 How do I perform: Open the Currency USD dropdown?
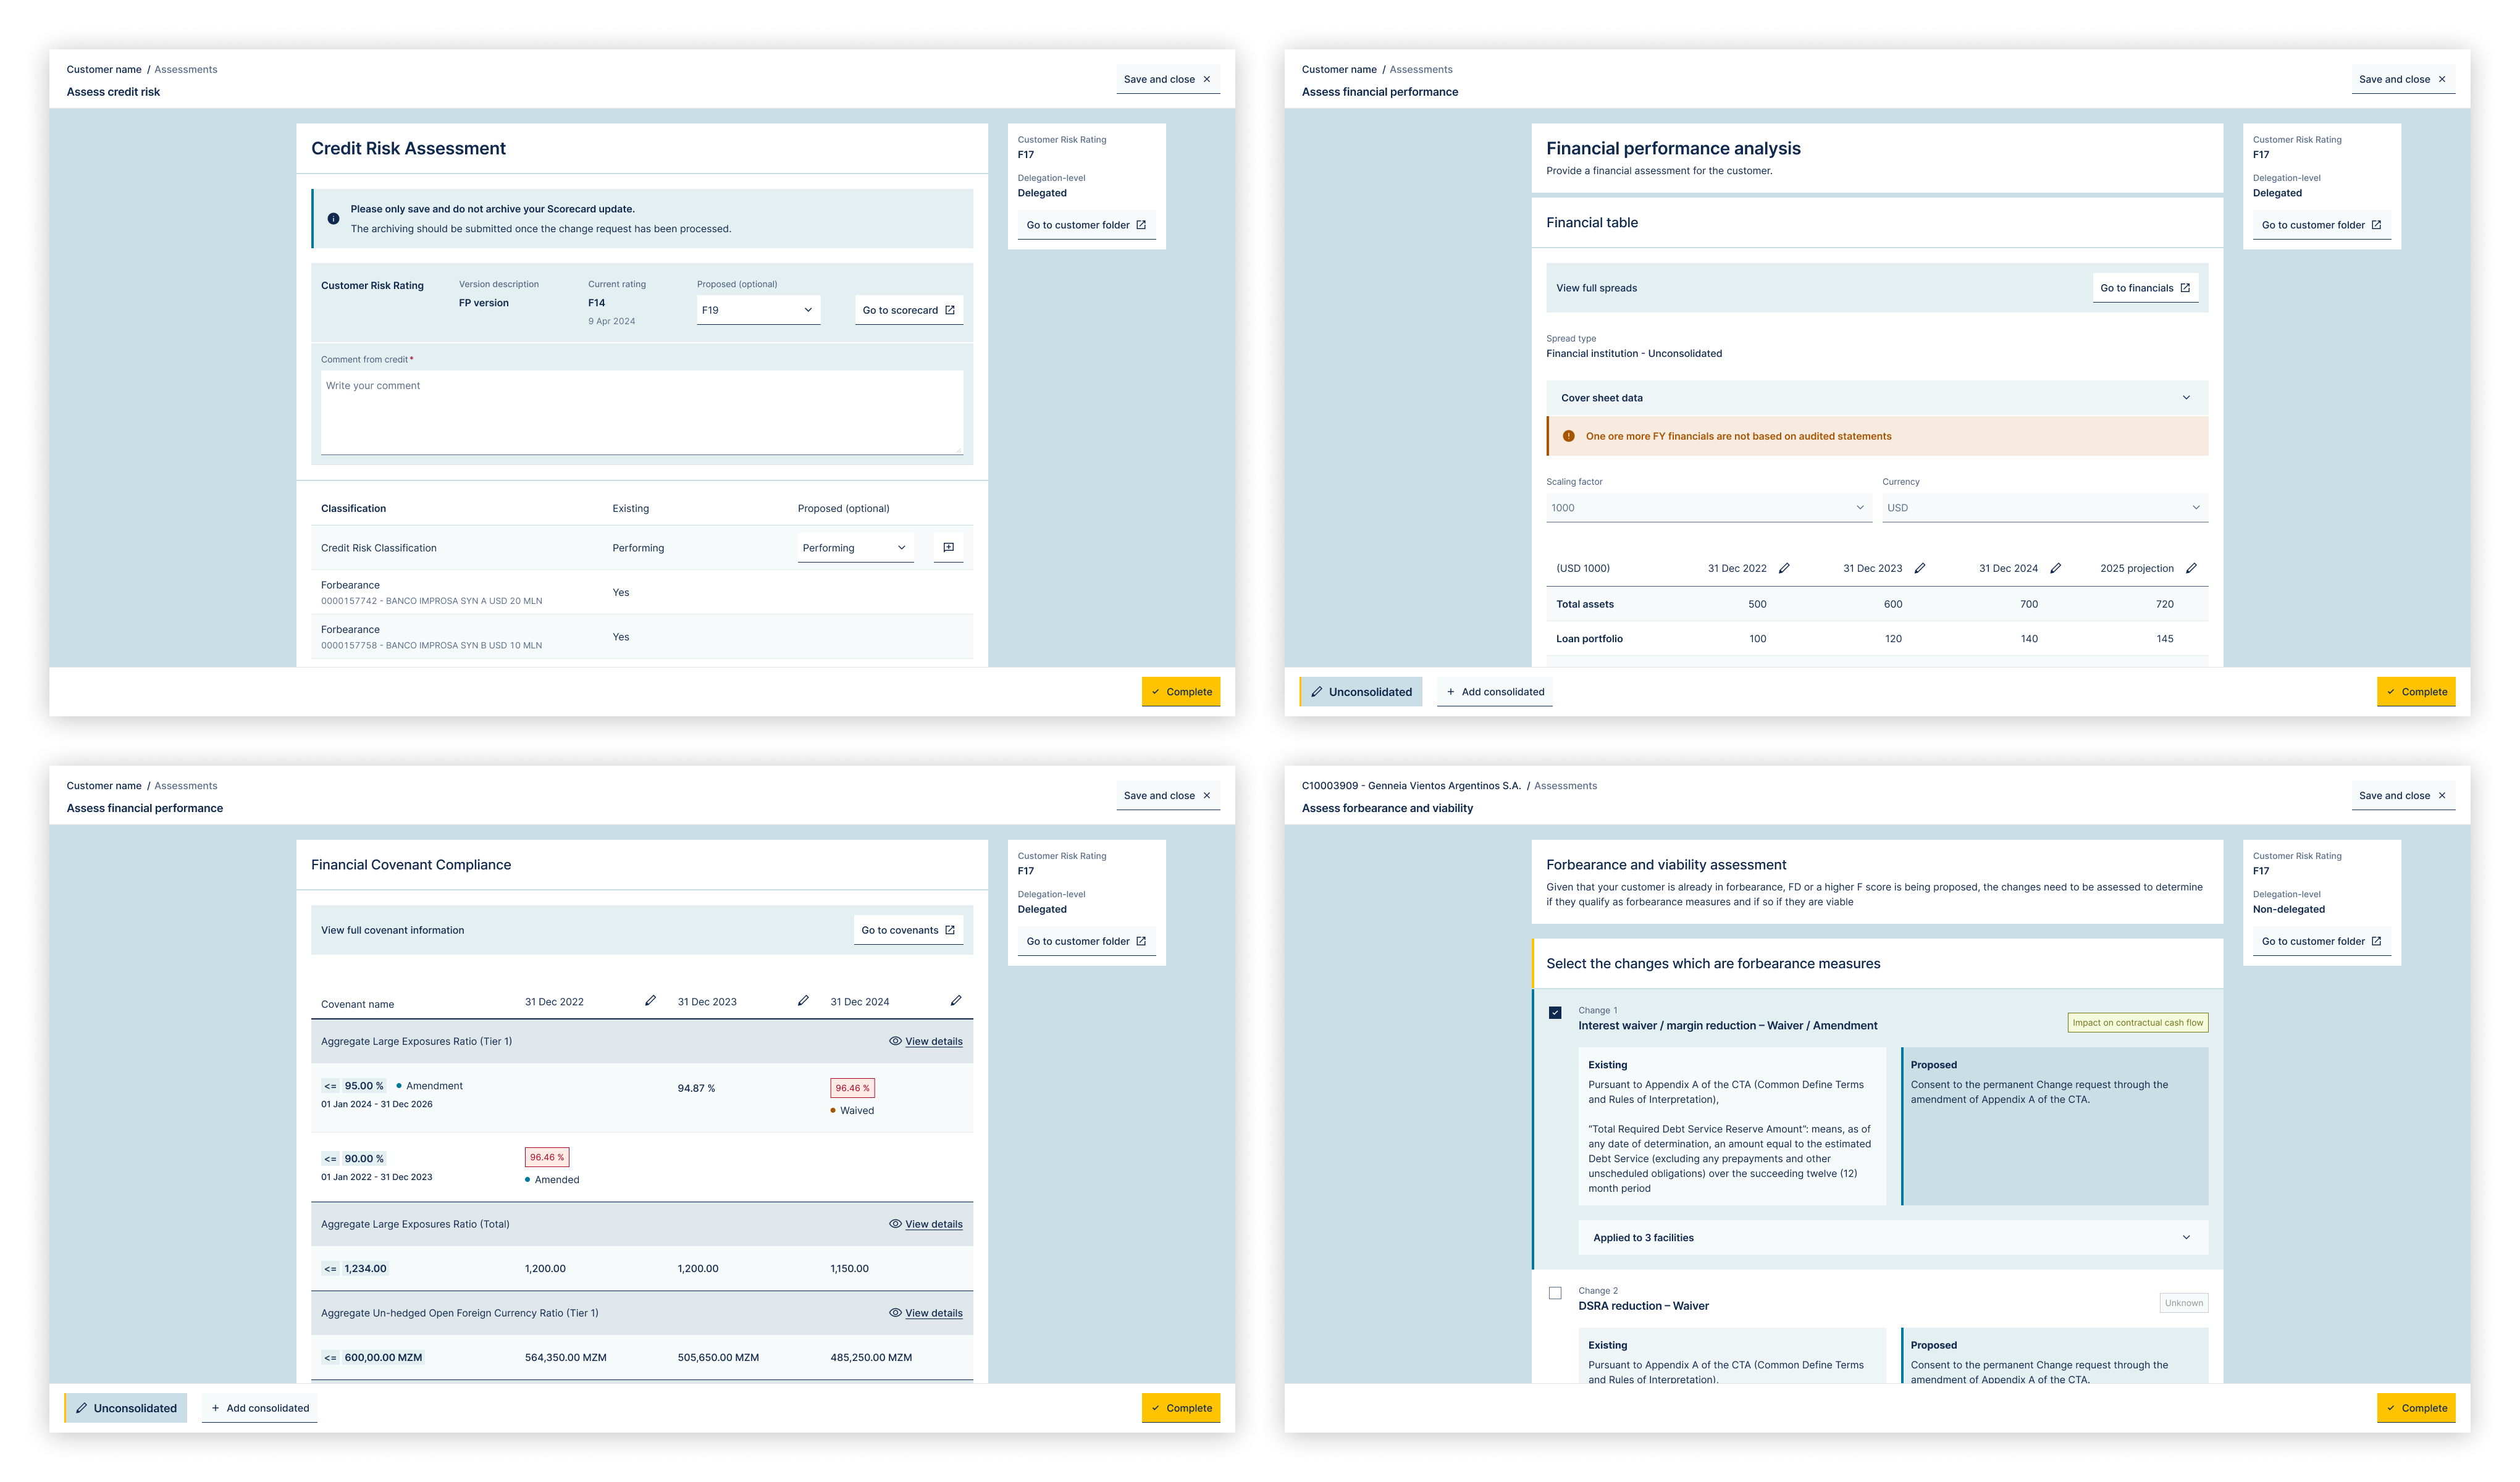2044,508
